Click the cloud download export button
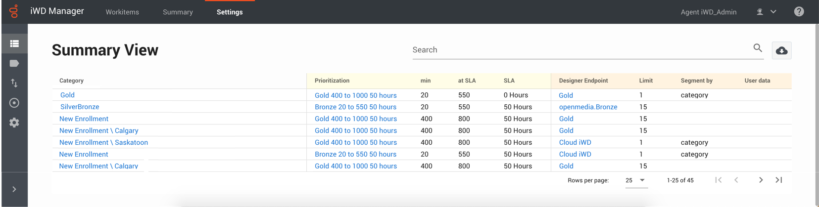The width and height of the screenshot is (819, 207). (781, 50)
